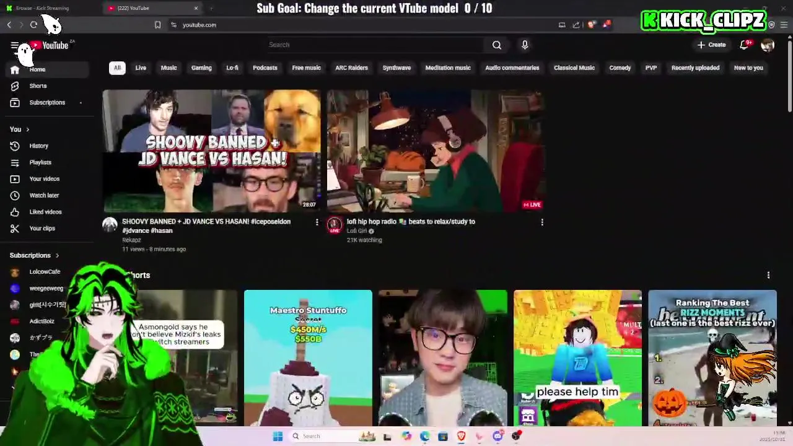Open Shorts shelf three-dot menu
Screen dimensions: 793x446
tap(768, 275)
